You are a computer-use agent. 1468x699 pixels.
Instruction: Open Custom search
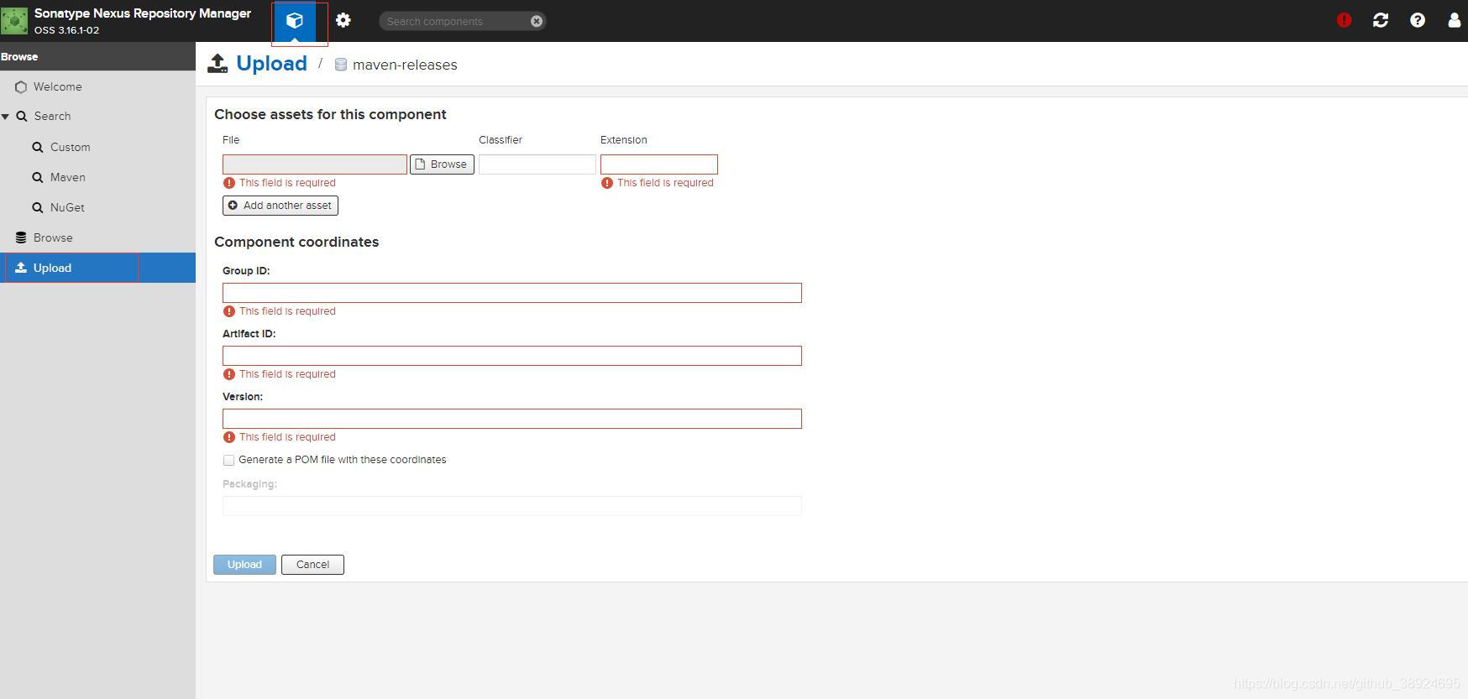(x=97, y=147)
